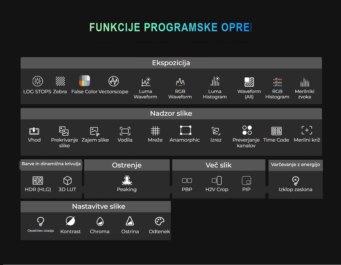Viewport: 341px width, 265px height.
Task: Select the 3D LUT cube icon
Action: (67, 181)
